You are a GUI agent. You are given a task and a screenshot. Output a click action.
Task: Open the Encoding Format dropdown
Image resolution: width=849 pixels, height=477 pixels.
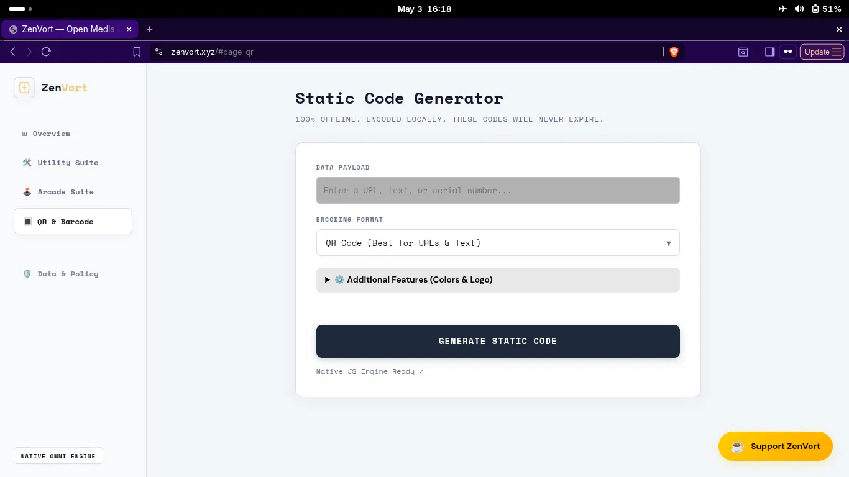[x=498, y=243]
